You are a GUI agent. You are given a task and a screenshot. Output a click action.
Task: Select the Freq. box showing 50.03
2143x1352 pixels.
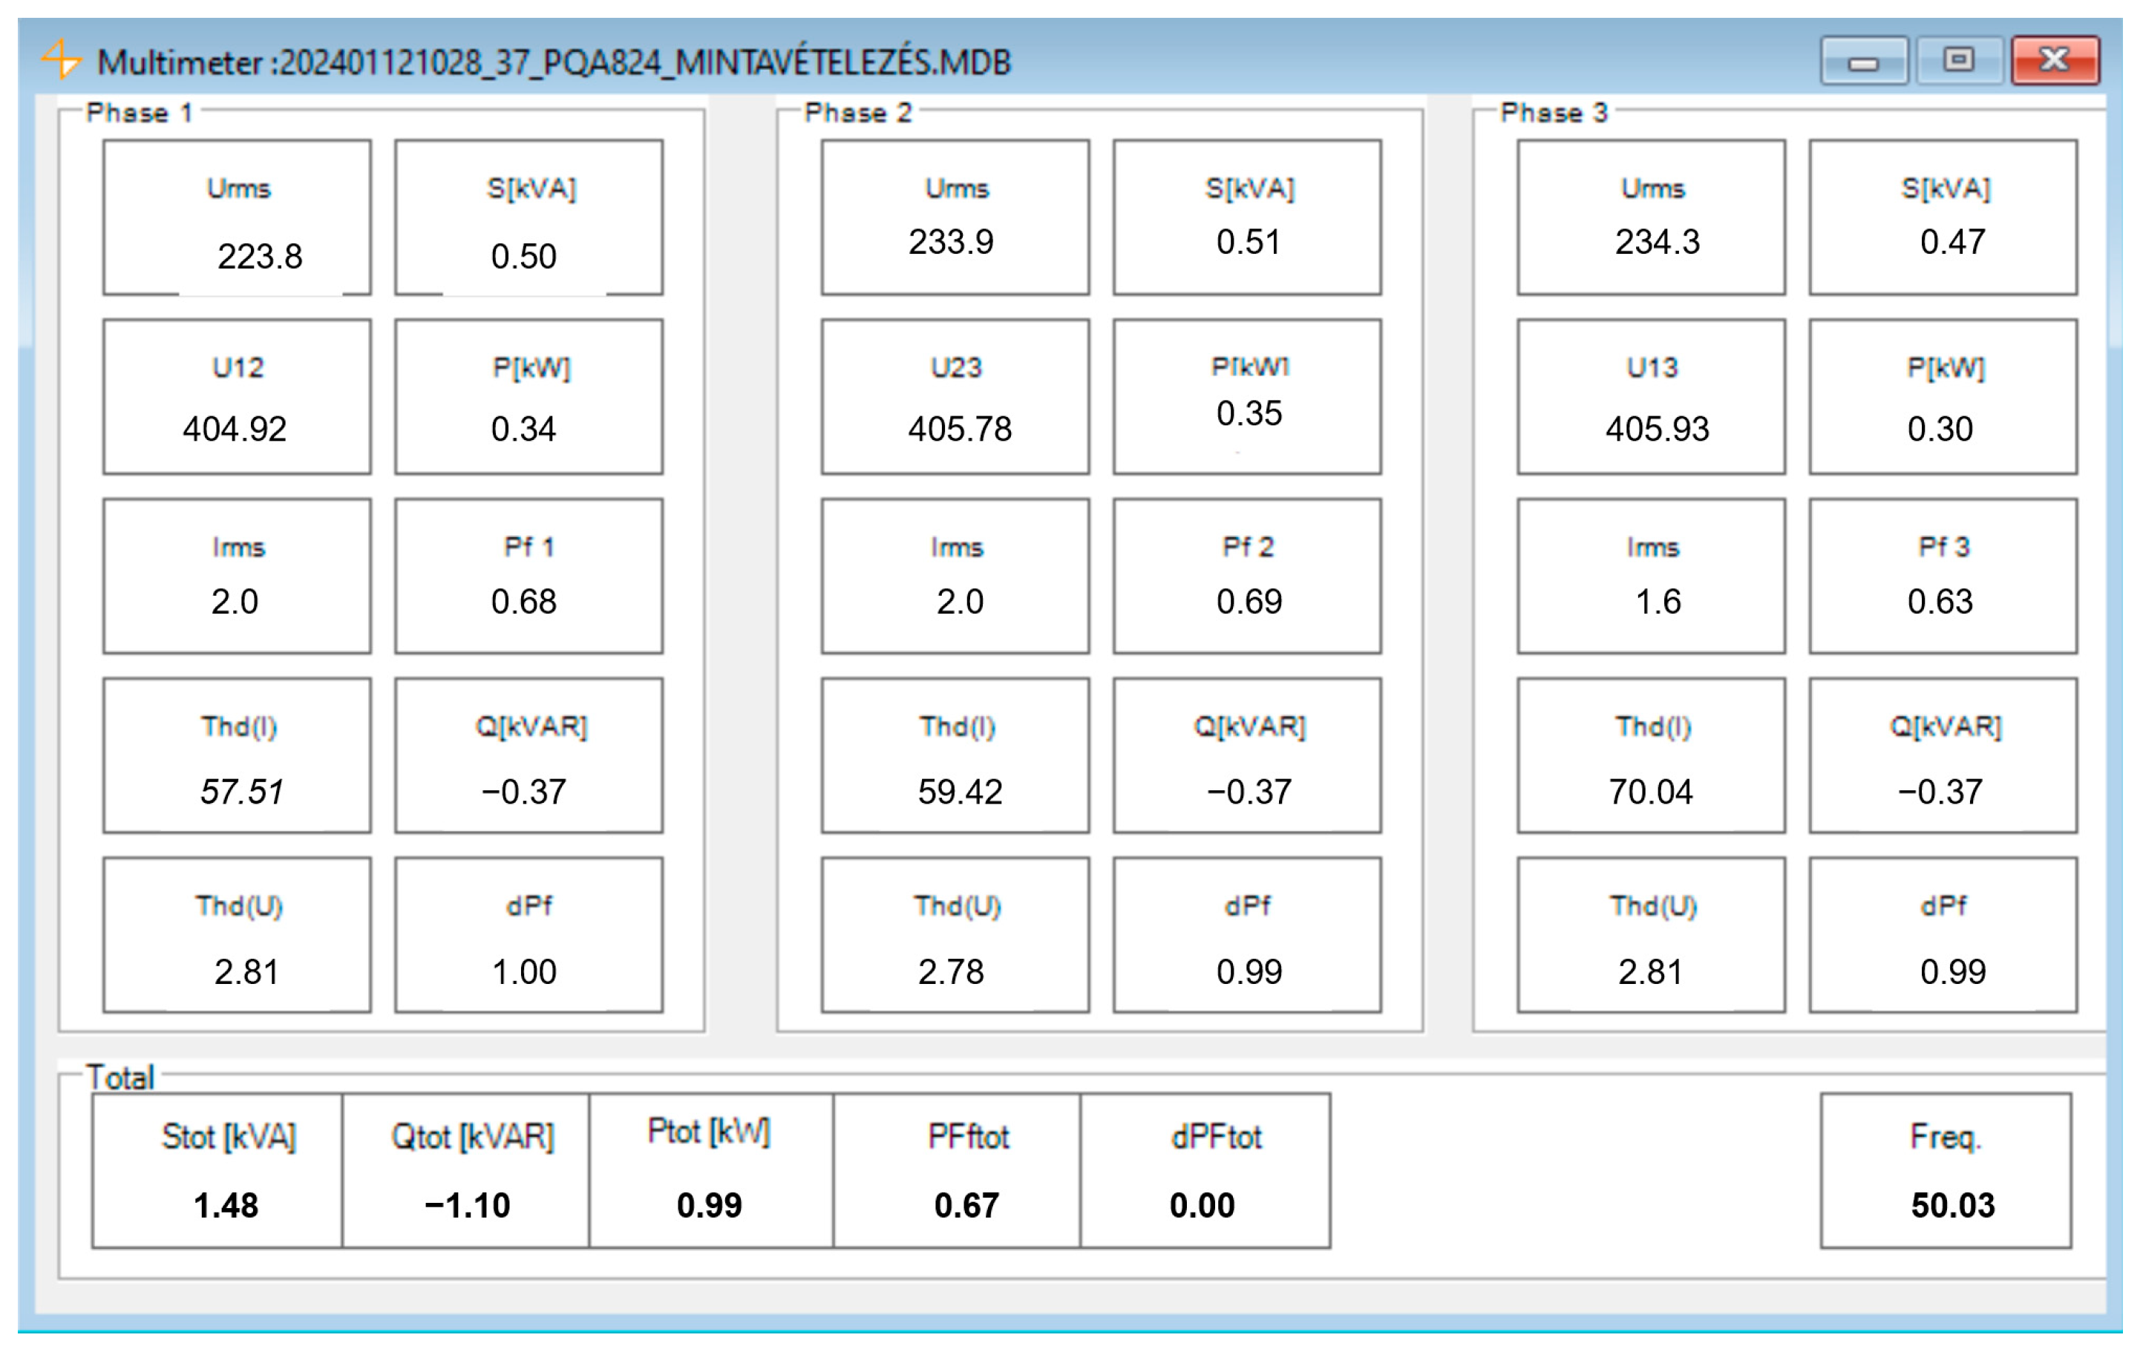pos(1946,1172)
